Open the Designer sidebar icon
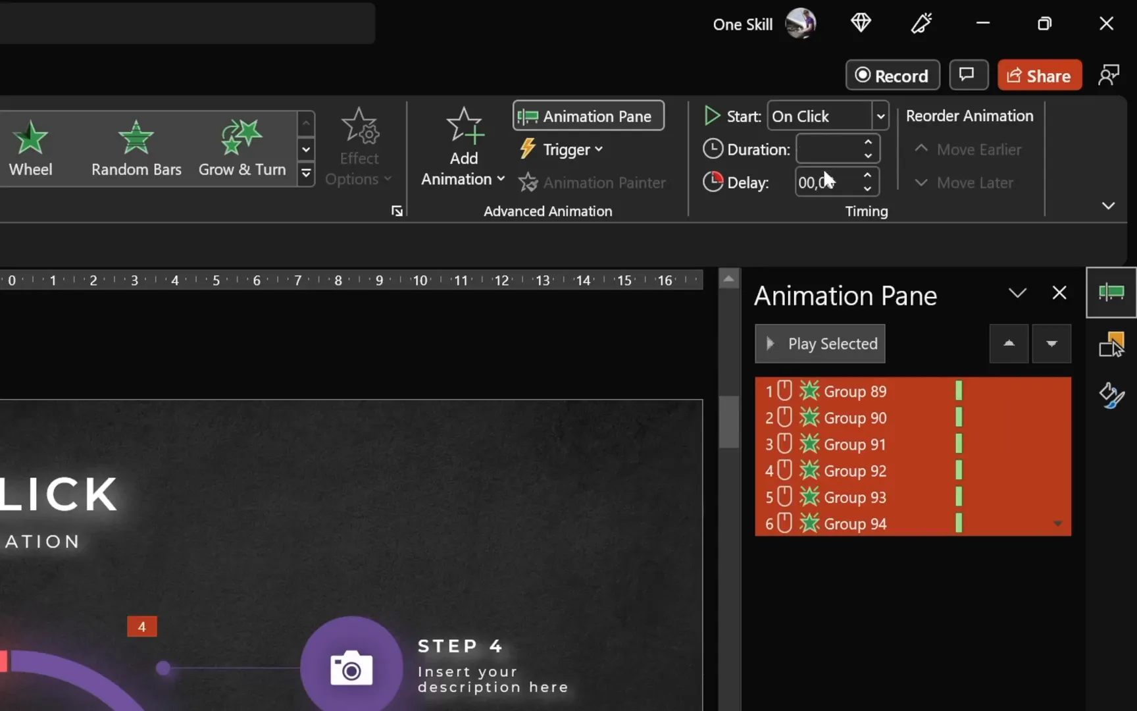 [1111, 396]
